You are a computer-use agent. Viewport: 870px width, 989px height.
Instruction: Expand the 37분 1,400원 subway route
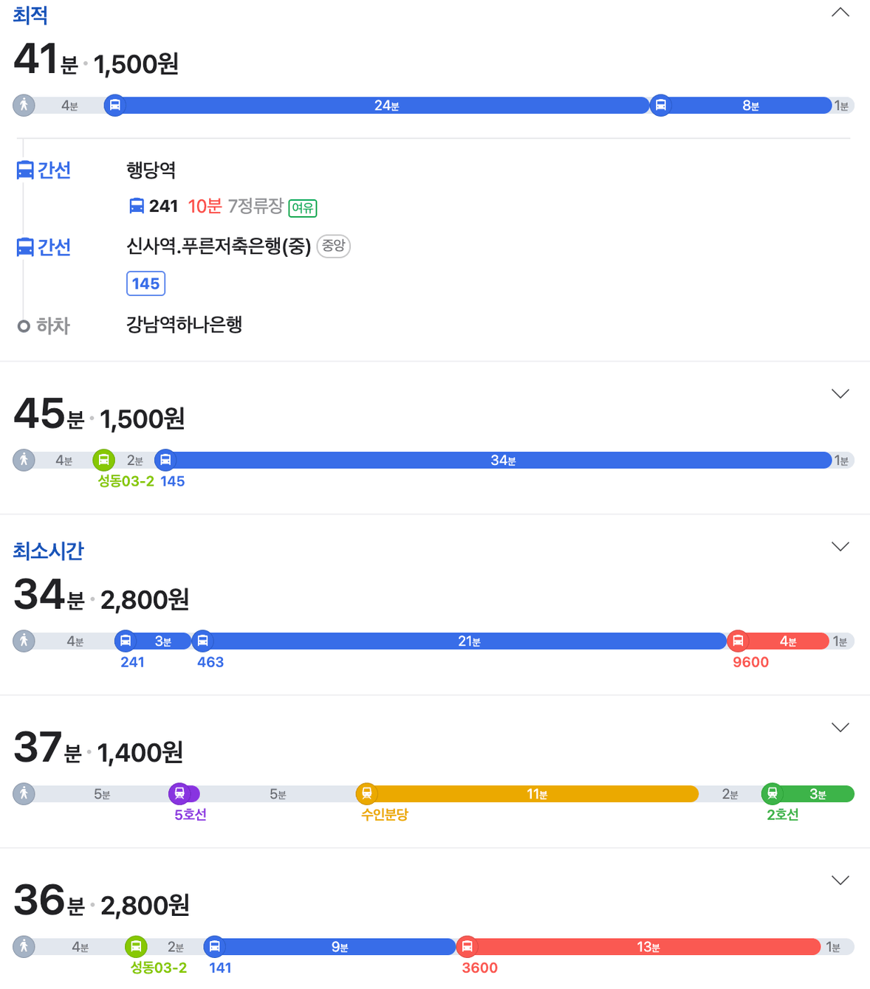click(x=840, y=727)
